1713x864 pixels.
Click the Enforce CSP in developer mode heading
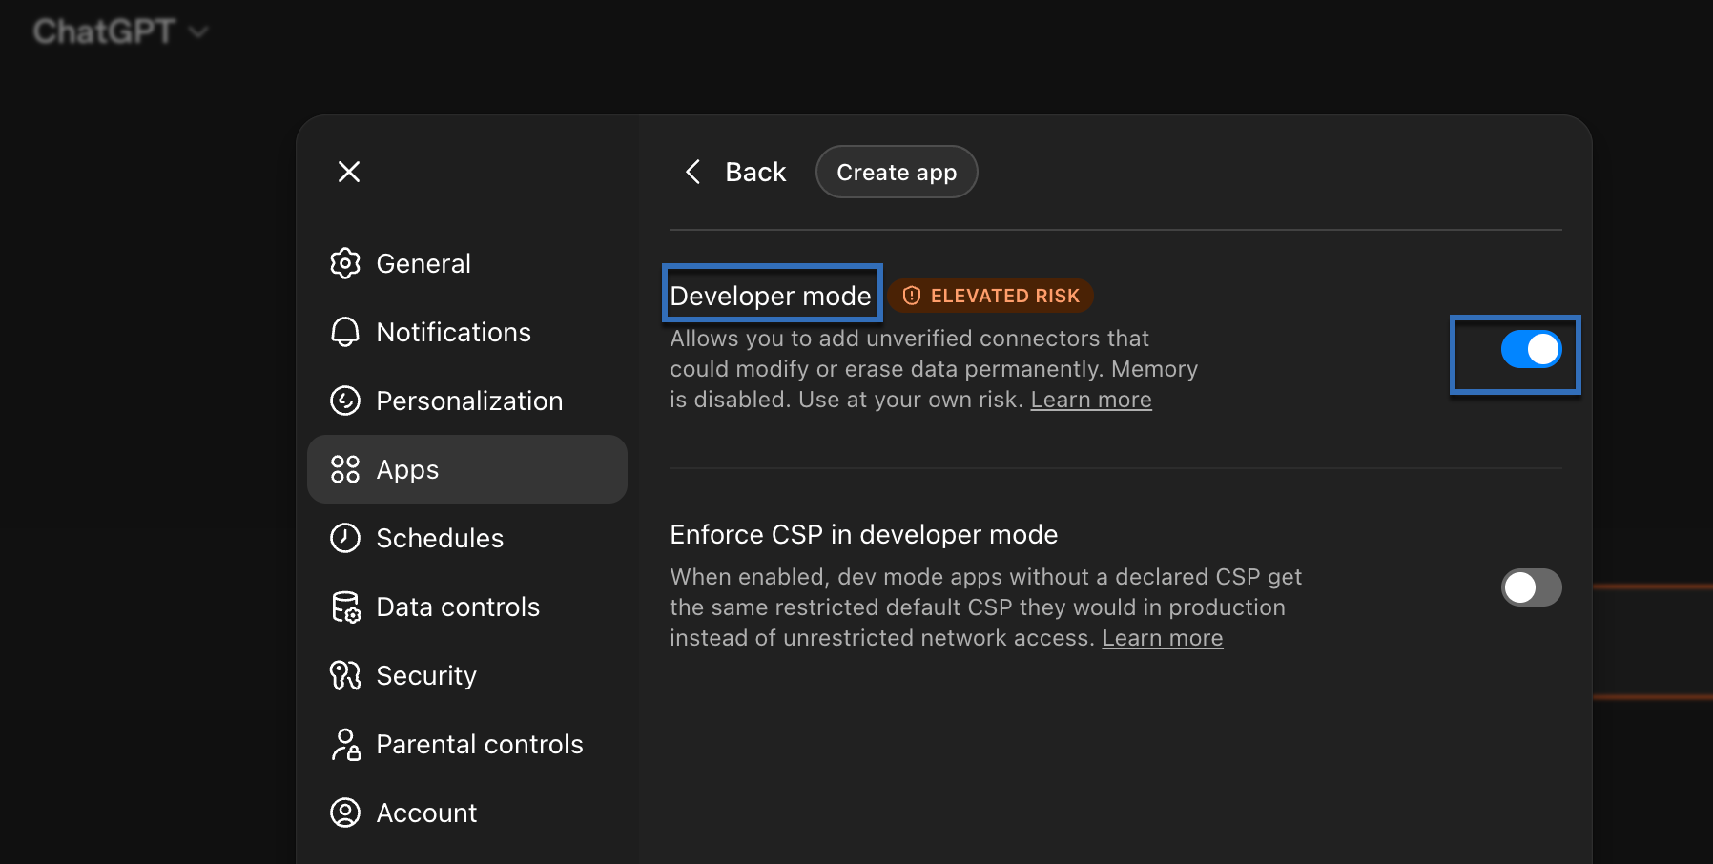coord(864,534)
